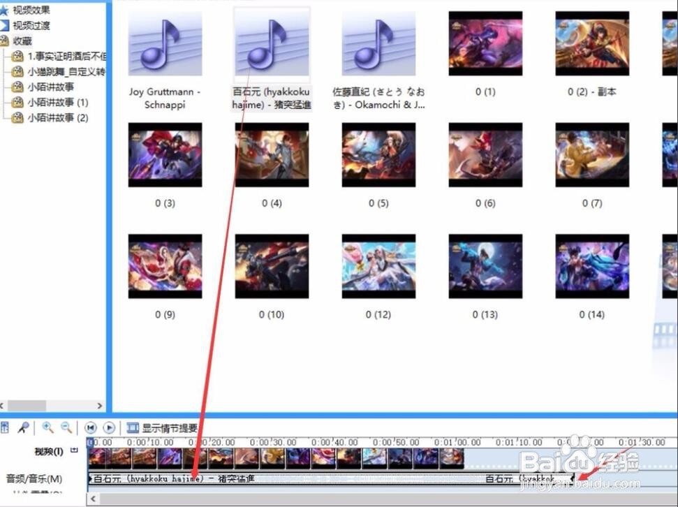Screen dimensions: 678x507
Task: Click the last video clip on timeline
Action: click(x=451, y=458)
